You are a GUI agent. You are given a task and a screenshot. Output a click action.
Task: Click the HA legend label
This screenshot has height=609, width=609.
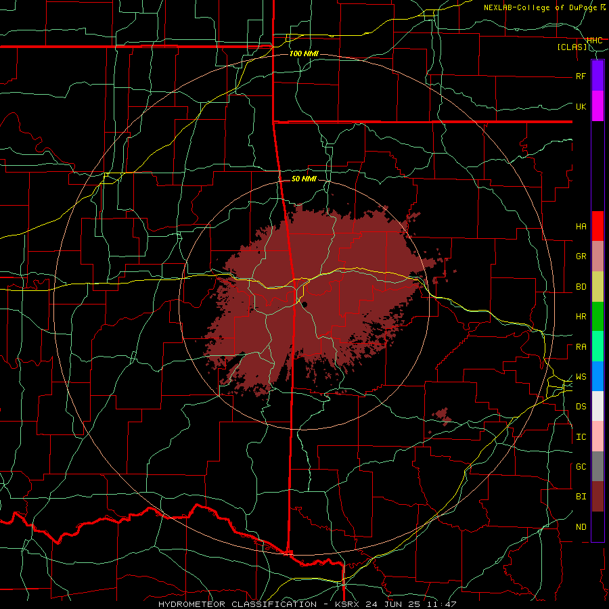(x=581, y=227)
